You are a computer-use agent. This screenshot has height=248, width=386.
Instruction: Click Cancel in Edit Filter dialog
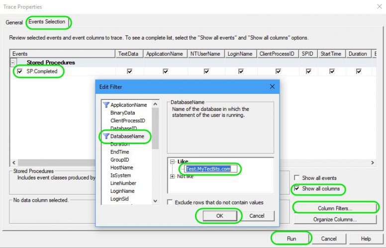257,216
